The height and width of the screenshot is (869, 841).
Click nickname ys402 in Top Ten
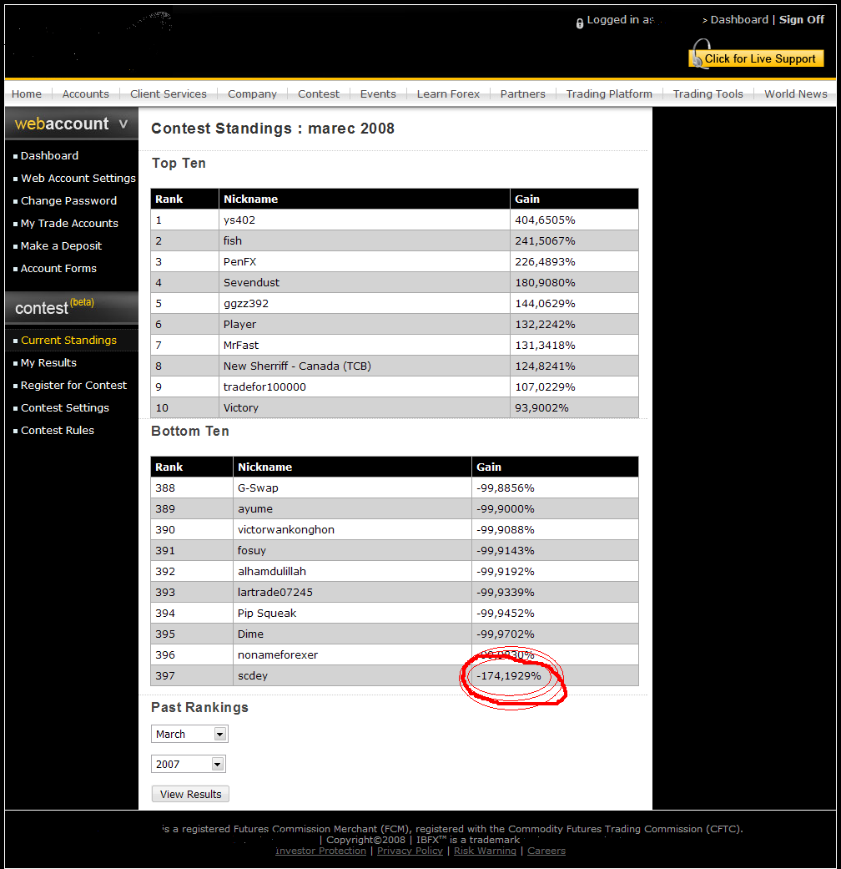(x=239, y=220)
